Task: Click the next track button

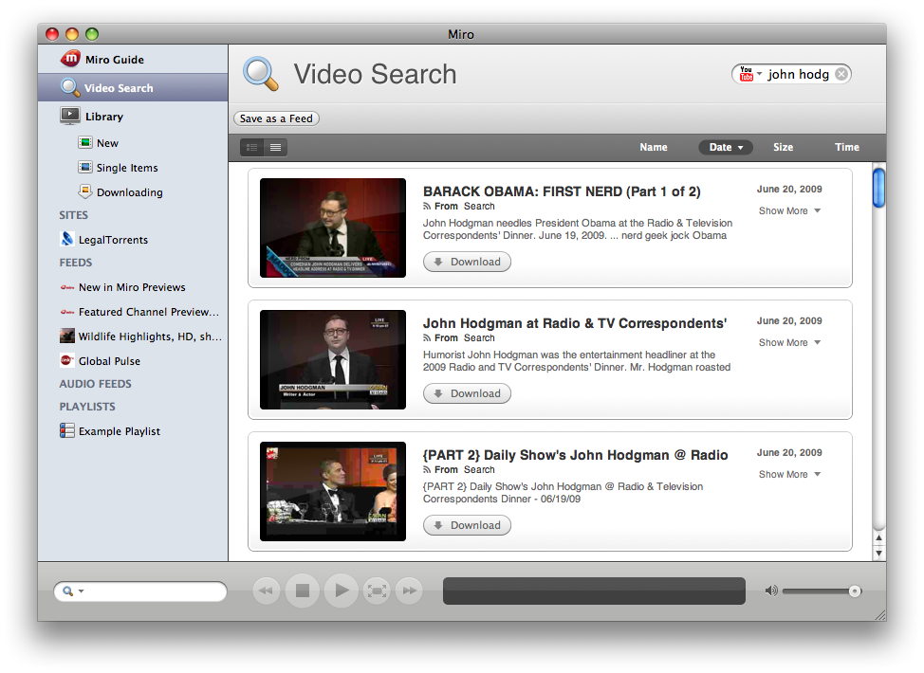Action: [410, 591]
